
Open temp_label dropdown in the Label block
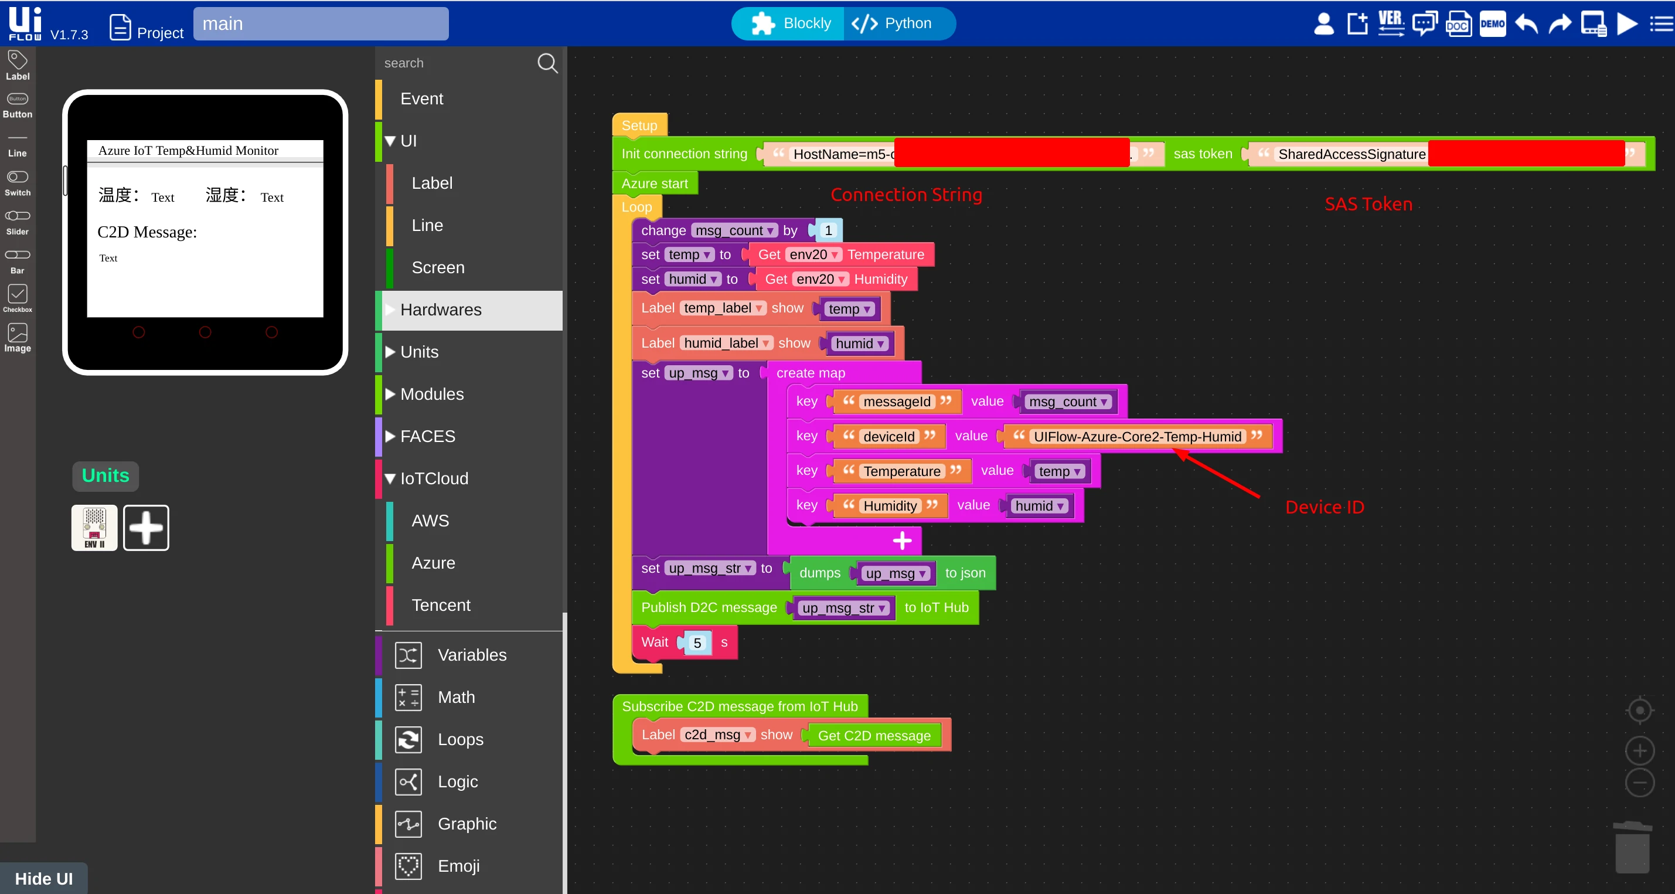(x=724, y=308)
